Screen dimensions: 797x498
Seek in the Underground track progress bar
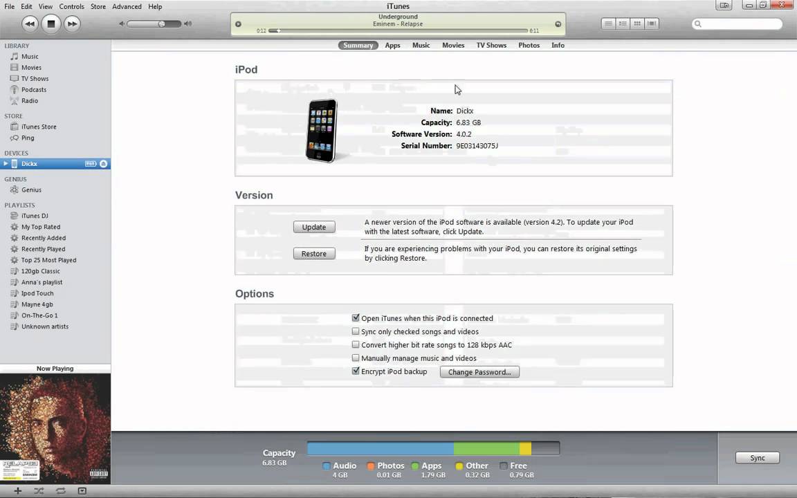[398, 31]
